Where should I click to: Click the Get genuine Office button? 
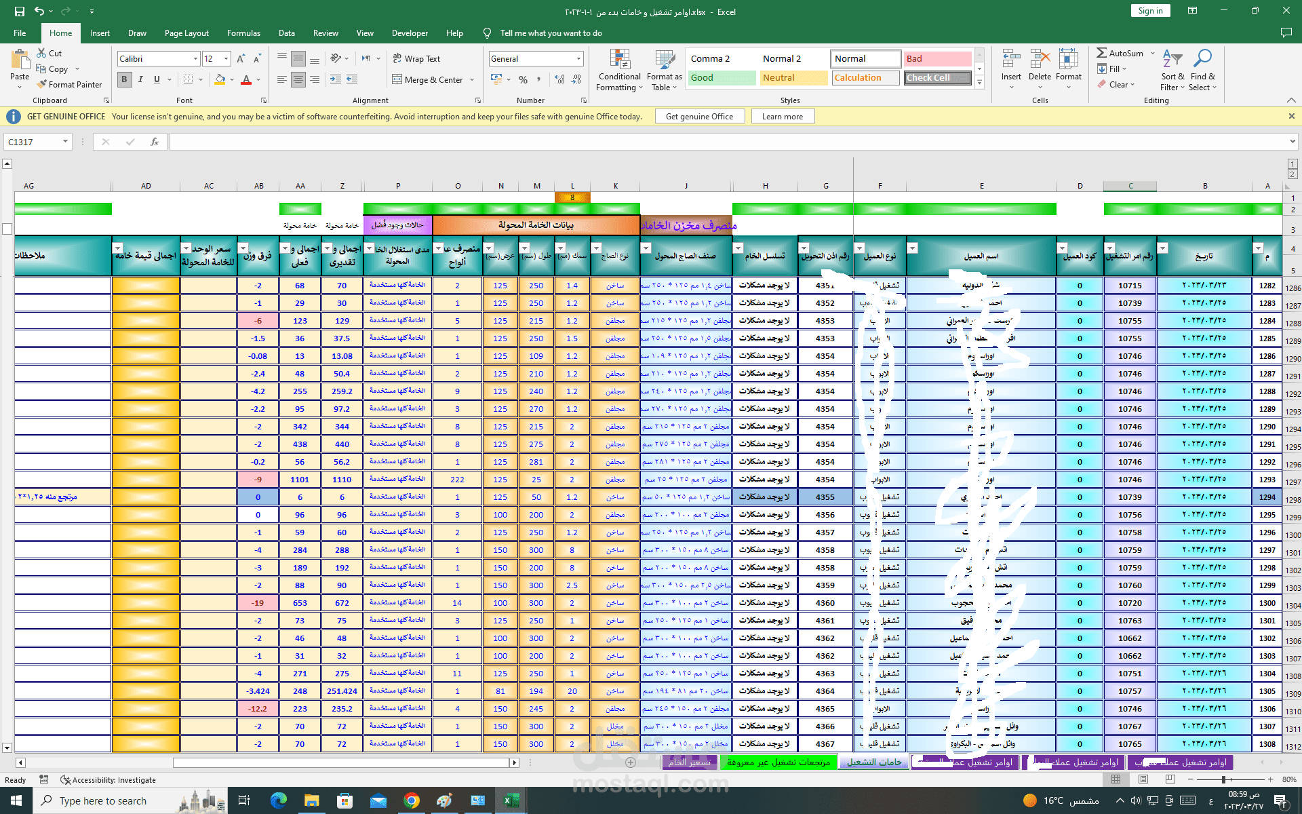(699, 117)
